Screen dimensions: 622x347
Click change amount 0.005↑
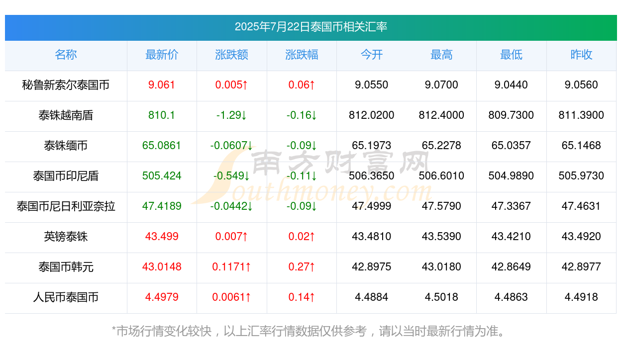click(x=231, y=85)
